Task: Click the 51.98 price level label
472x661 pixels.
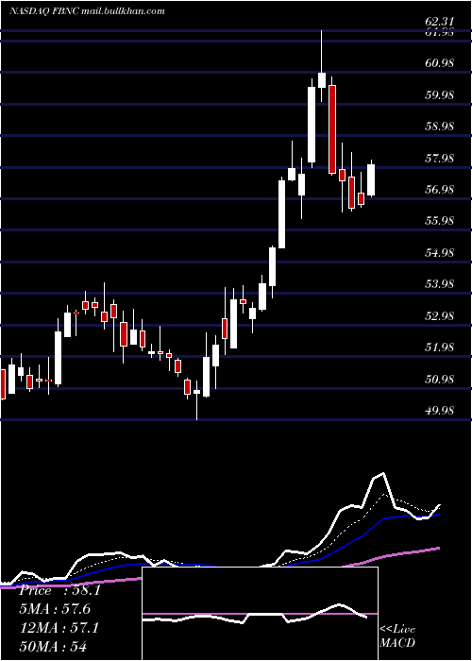Action: click(x=440, y=347)
